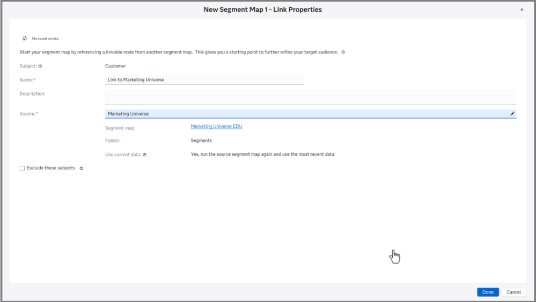The image size is (536, 302).
Task: Click the 'Description:' label
Action: pos(32,94)
